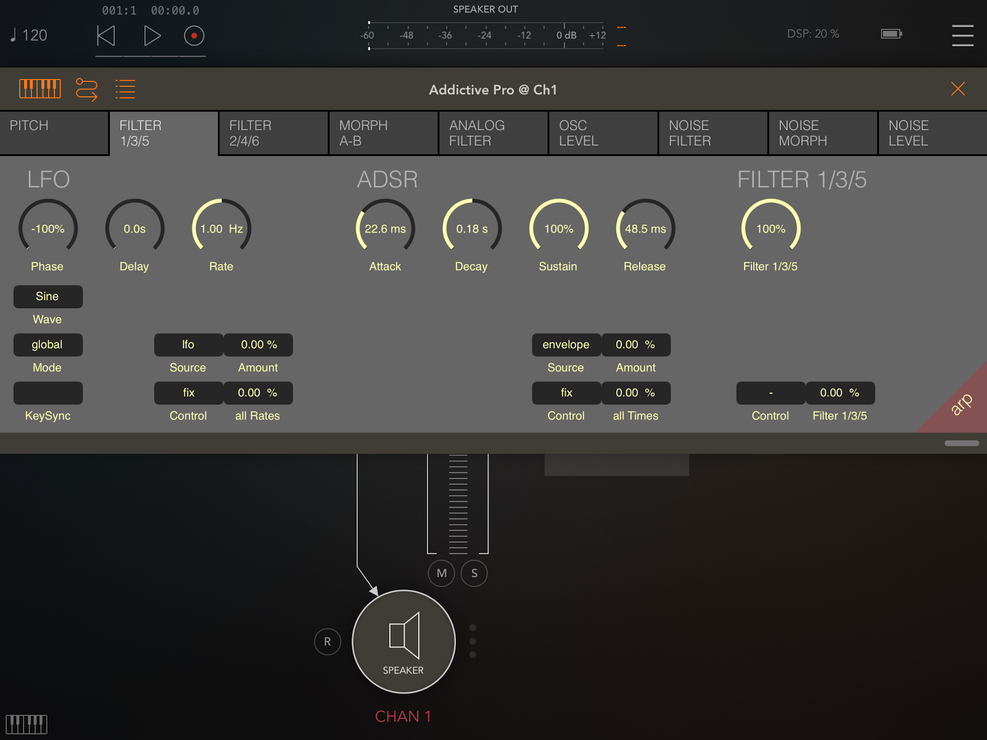The width and height of the screenshot is (987, 740).
Task: Open the ANALOG FILTER tab
Action: tap(493, 133)
